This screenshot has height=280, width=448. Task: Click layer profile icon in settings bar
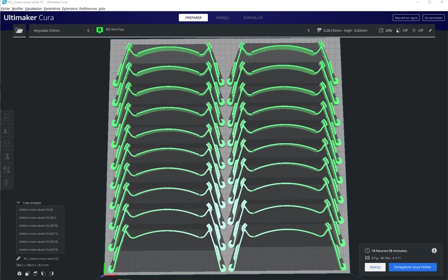319,30
